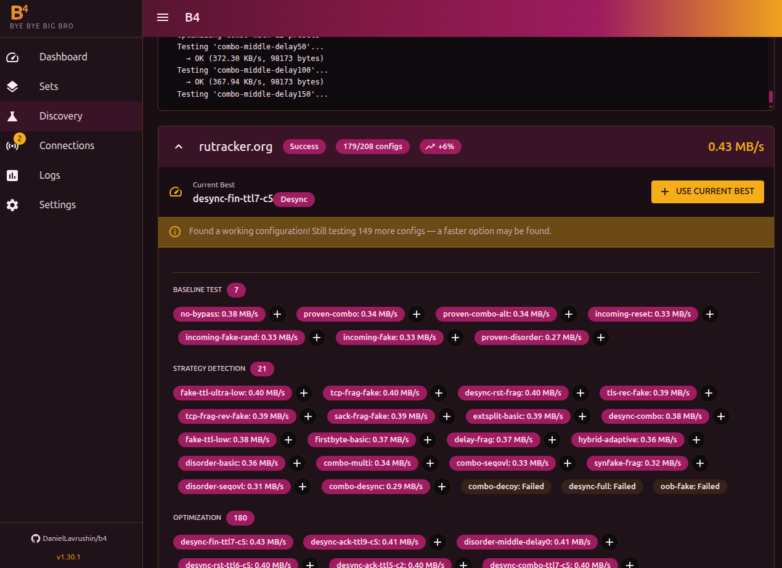The image size is (782, 568).
Task: Click the desync-fin-ttl7-c5: 0.43 MB/s chip
Action: coord(233,542)
